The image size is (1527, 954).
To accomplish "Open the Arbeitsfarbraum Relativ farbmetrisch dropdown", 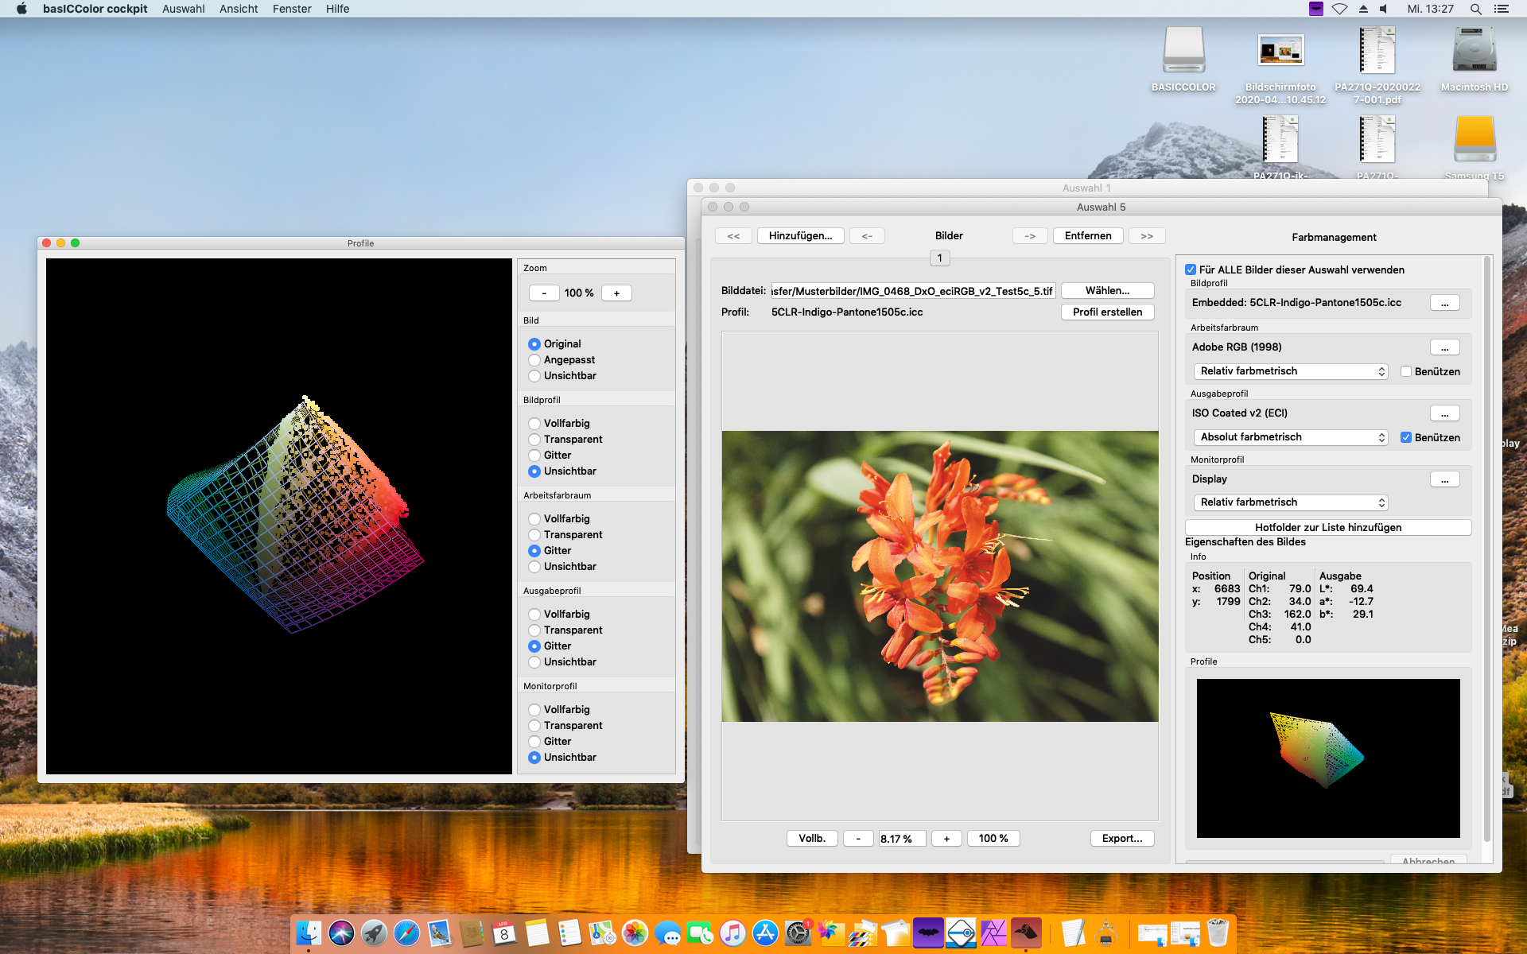I will [x=1290, y=371].
